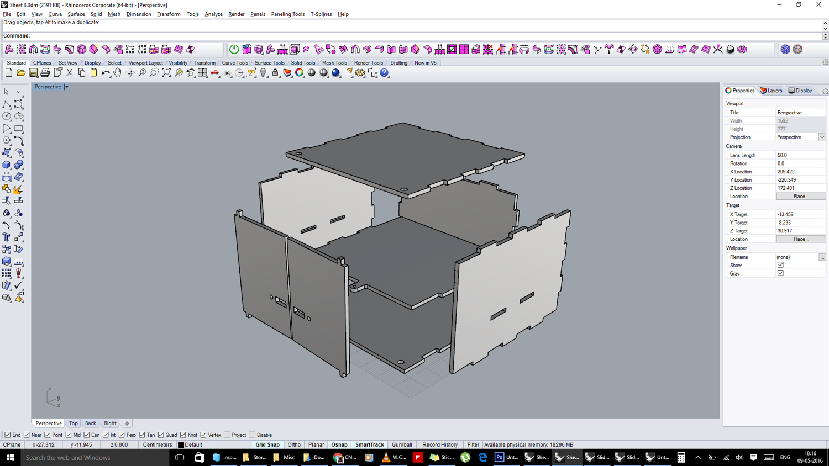Select the Polyline tool in left sidebar
Image resolution: width=829 pixels, height=466 pixels.
(x=7, y=104)
